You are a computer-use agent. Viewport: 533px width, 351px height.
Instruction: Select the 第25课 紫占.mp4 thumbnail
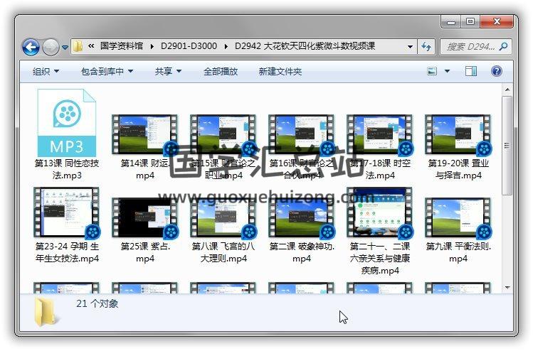coord(145,218)
